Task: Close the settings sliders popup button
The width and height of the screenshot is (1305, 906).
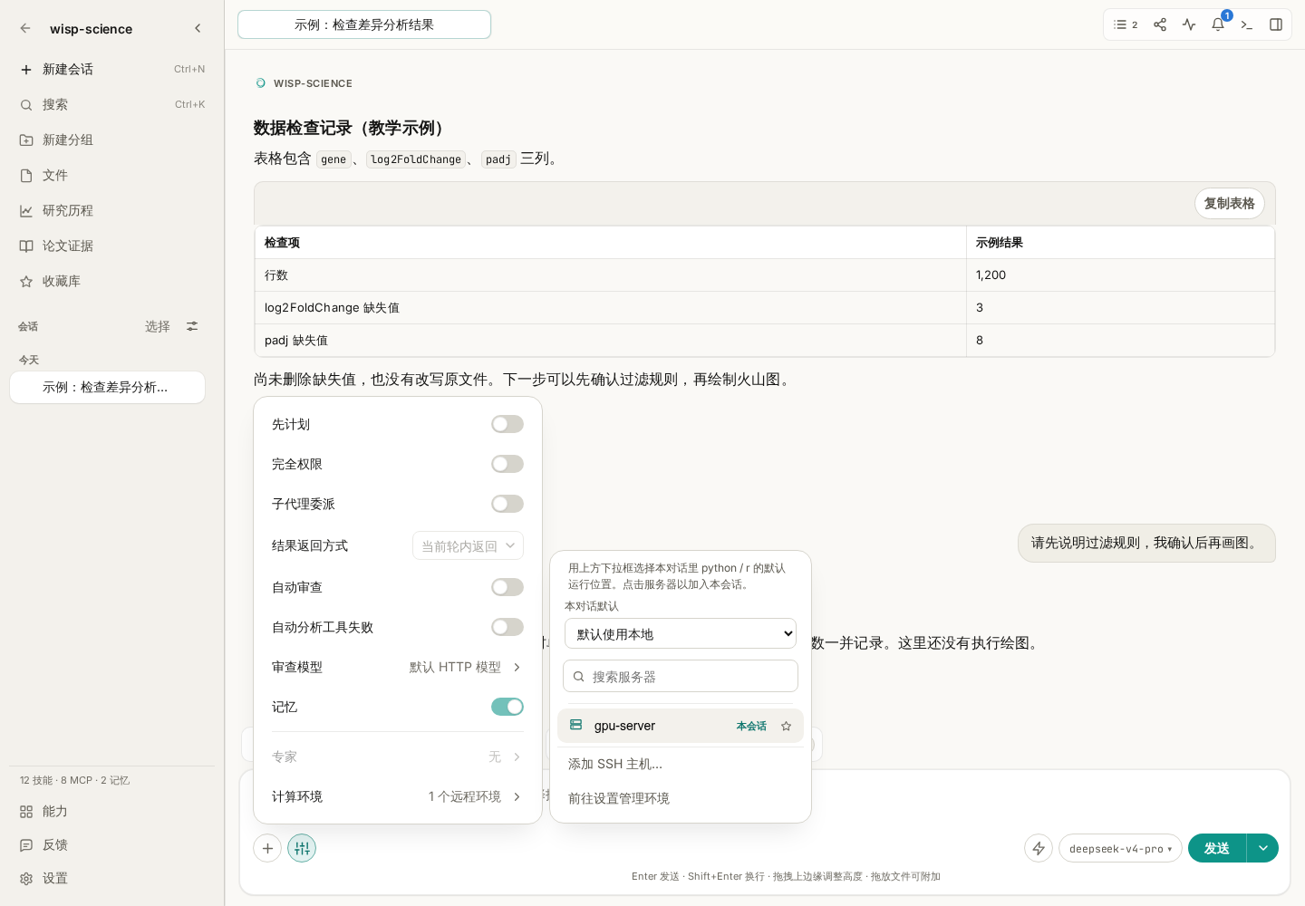Action: pos(302,848)
